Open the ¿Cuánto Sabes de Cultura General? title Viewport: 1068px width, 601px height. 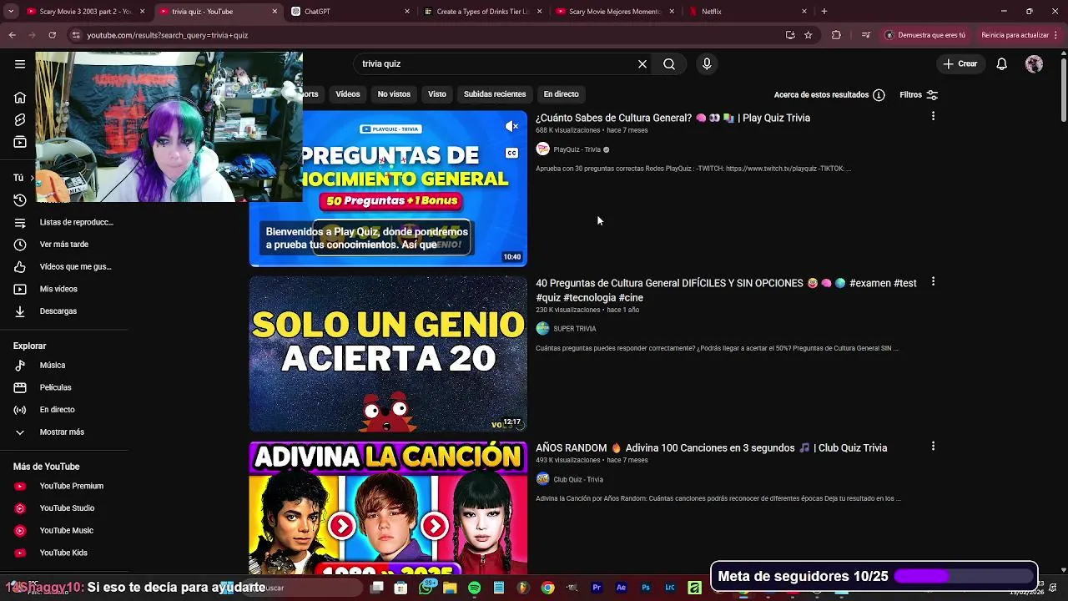pos(673,118)
